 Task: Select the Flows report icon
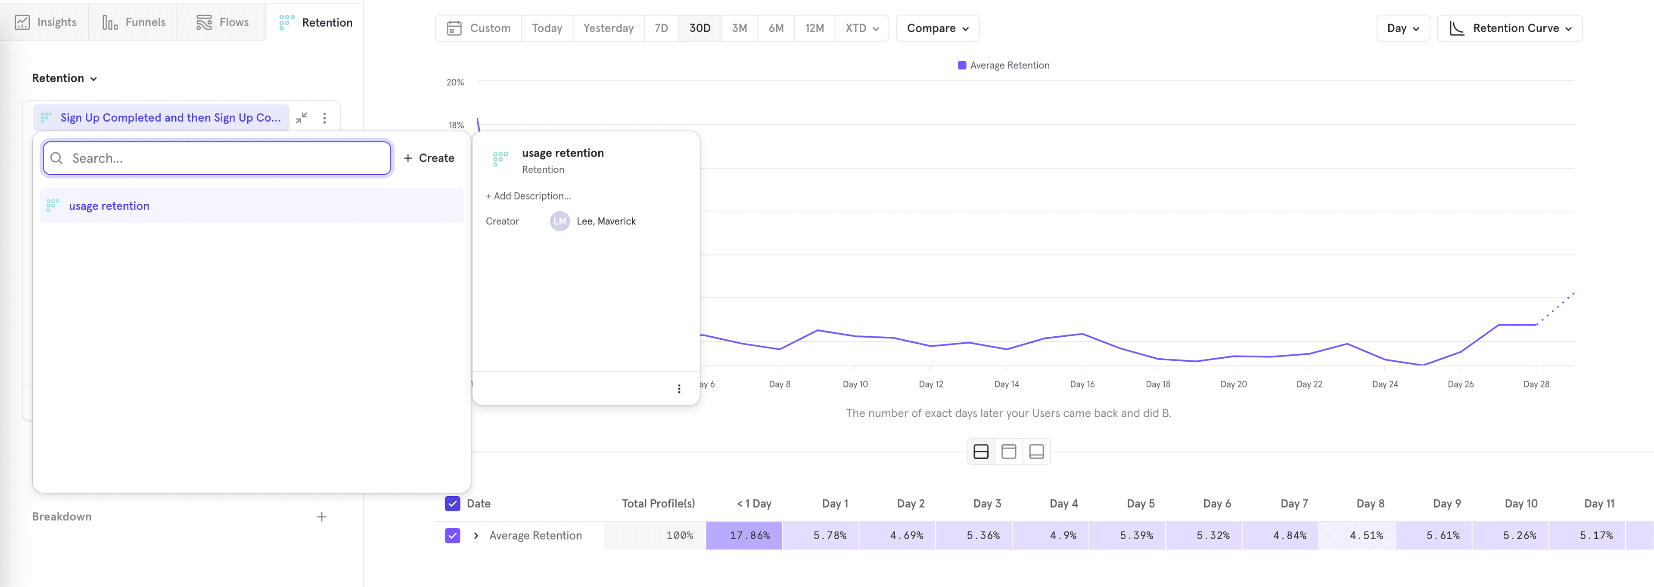point(204,21)
